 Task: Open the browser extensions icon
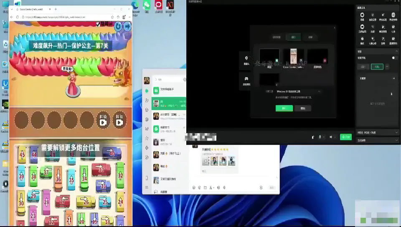(x=118, y=17)
